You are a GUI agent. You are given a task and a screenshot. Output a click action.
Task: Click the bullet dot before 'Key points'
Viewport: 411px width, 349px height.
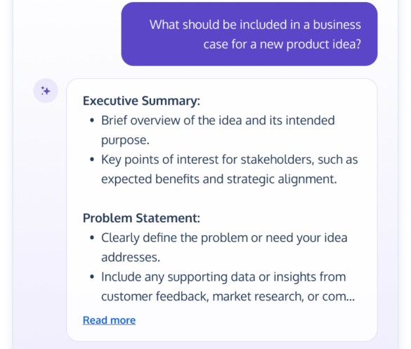(x=92, y=160)
